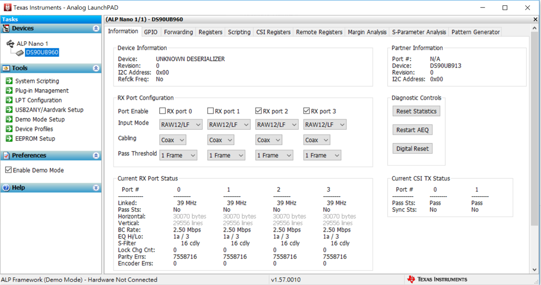This screenshot has width=541, height=285.
Task: Open Pass Threshold dropdown for port 0
Action: pyautogui.click(x=178, y=155)
